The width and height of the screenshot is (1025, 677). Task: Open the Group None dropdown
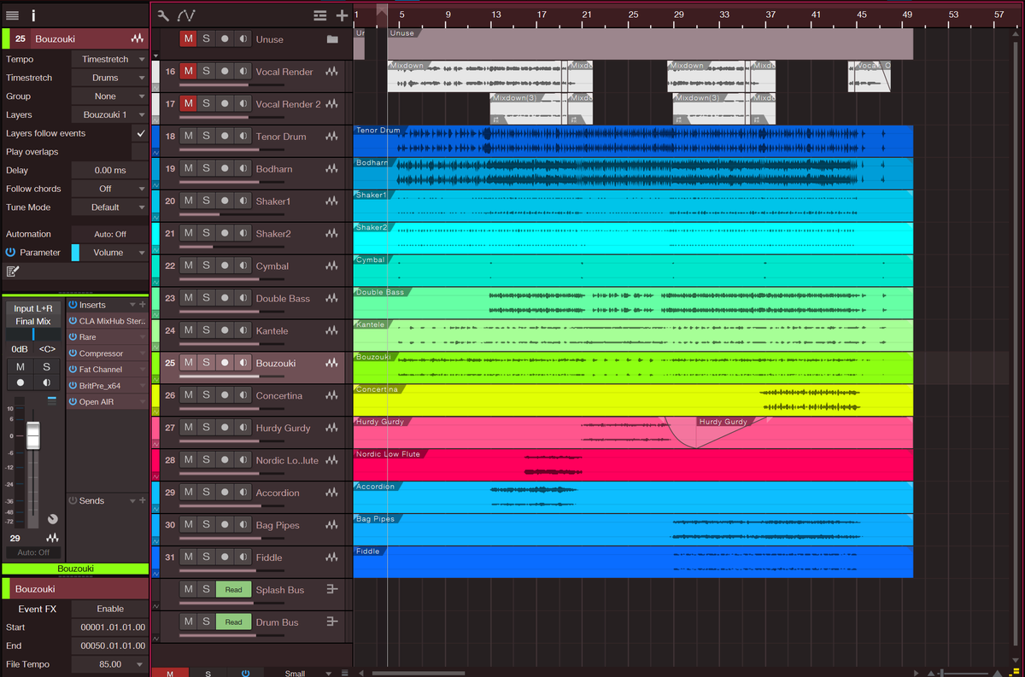pos(110,96)
